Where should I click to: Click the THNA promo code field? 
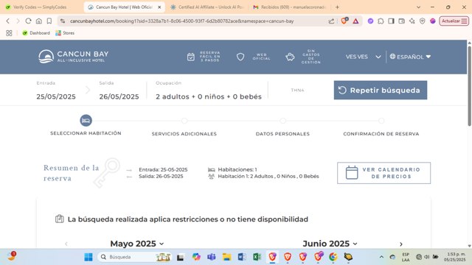[x=297, y=90]
